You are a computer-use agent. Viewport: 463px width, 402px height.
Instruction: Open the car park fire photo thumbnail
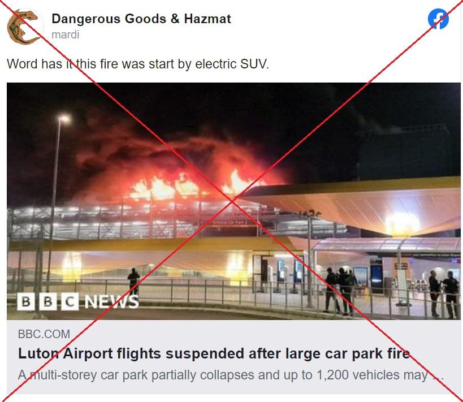[x=233, y=201]
